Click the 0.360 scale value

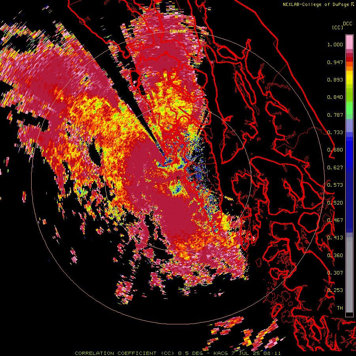click(x=335, y=256)
